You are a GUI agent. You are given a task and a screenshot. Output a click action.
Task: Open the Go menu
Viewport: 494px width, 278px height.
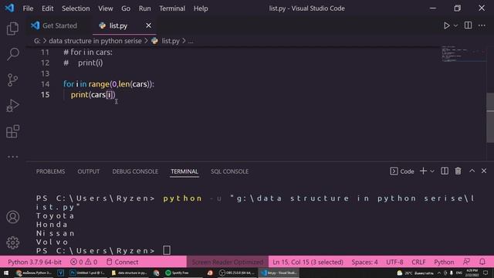[126, 8]
